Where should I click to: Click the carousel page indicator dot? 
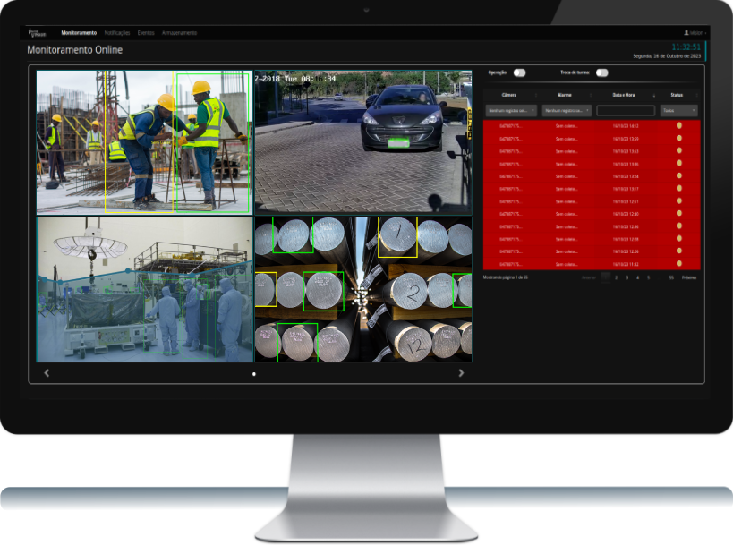pyautogui.click(x=254, y=374)
